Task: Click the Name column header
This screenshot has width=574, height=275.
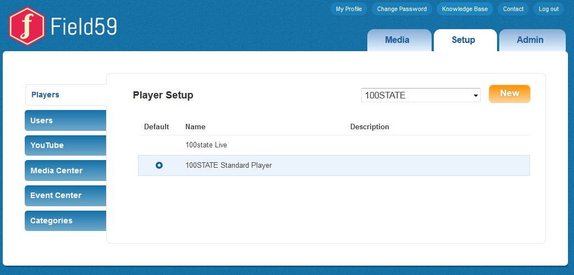Action: 195,127
